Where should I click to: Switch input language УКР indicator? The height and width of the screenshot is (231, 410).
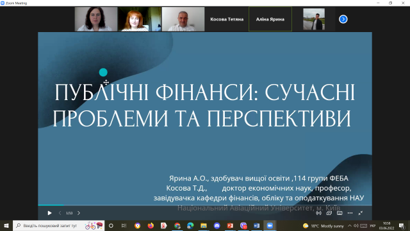(x=373, y=226)
